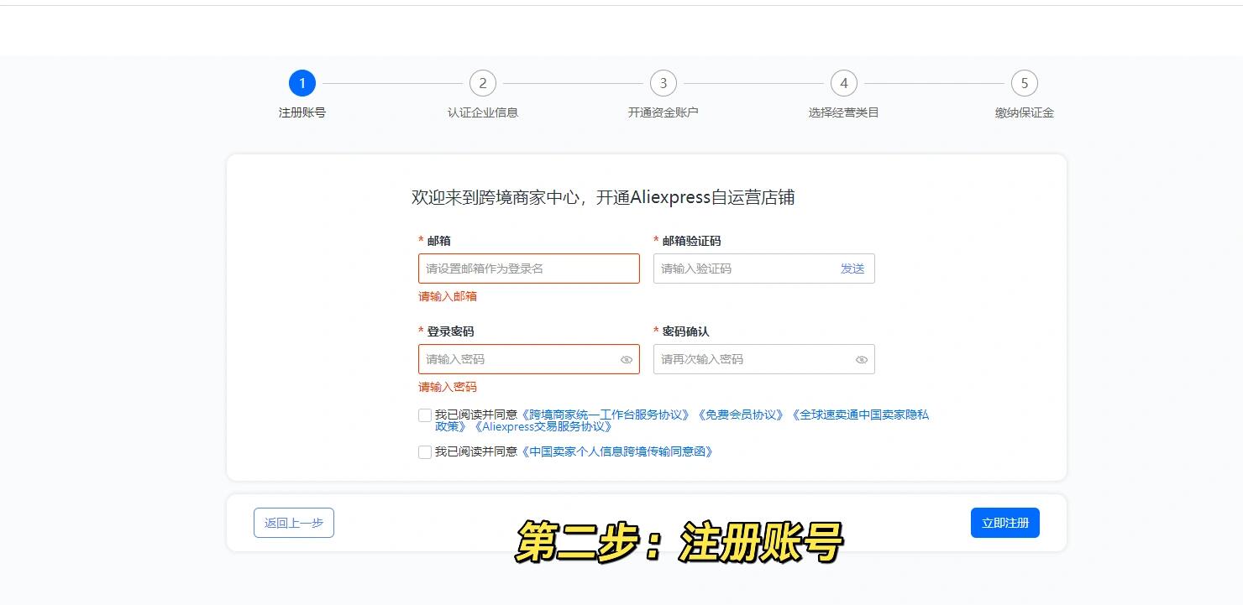Click the email input field
Image resolution: width=1243 pixels, height=605 pixels.
[529, 269]
